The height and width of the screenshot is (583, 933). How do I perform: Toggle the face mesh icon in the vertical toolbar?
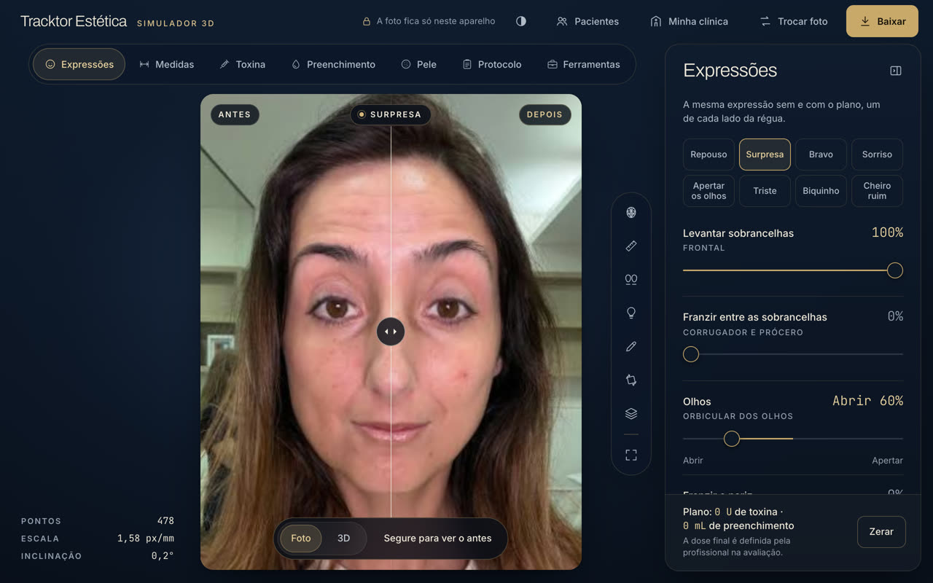[x=631, y=213]
